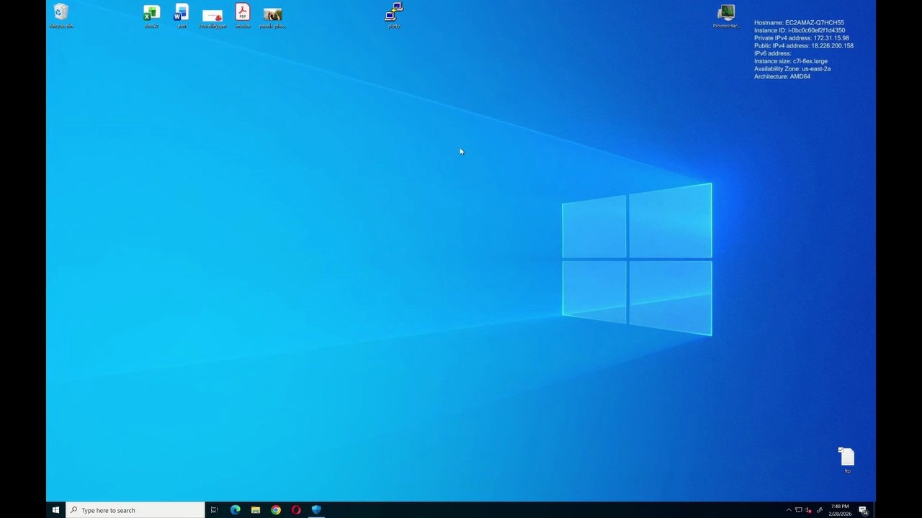Show hidden system tray icons

tap(788, 510)
